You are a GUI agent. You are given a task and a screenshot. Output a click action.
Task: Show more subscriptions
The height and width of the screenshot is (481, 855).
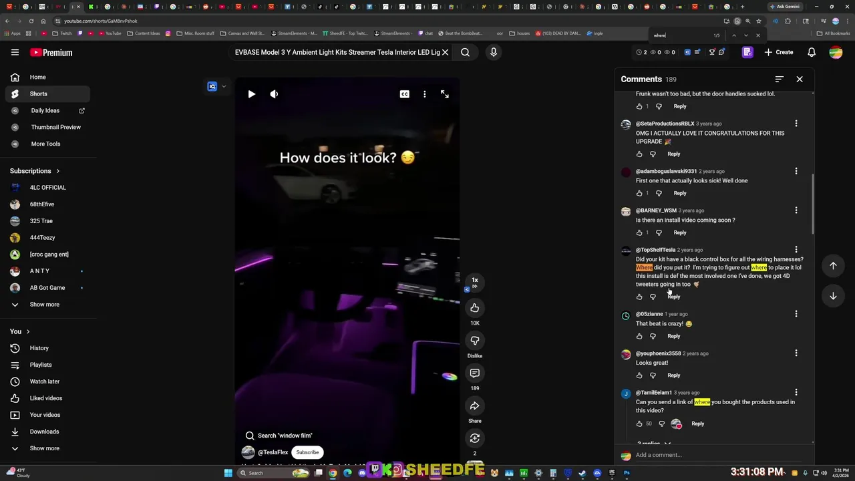[x=48, y=305]
